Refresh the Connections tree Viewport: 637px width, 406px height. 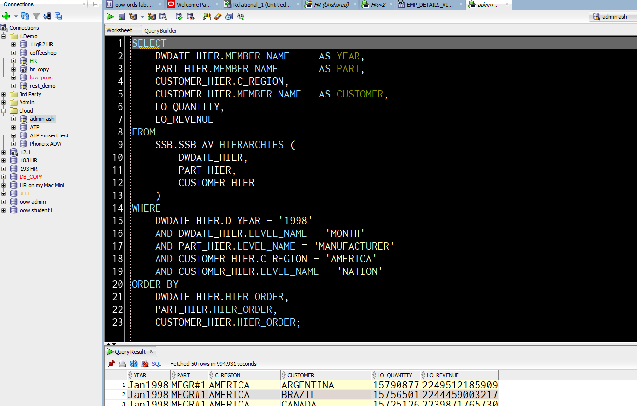click(25, 16)
